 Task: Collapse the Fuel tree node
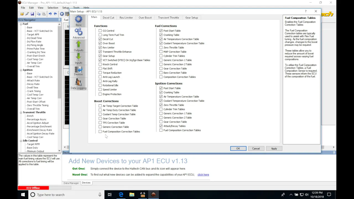click(x=21, y=24)
